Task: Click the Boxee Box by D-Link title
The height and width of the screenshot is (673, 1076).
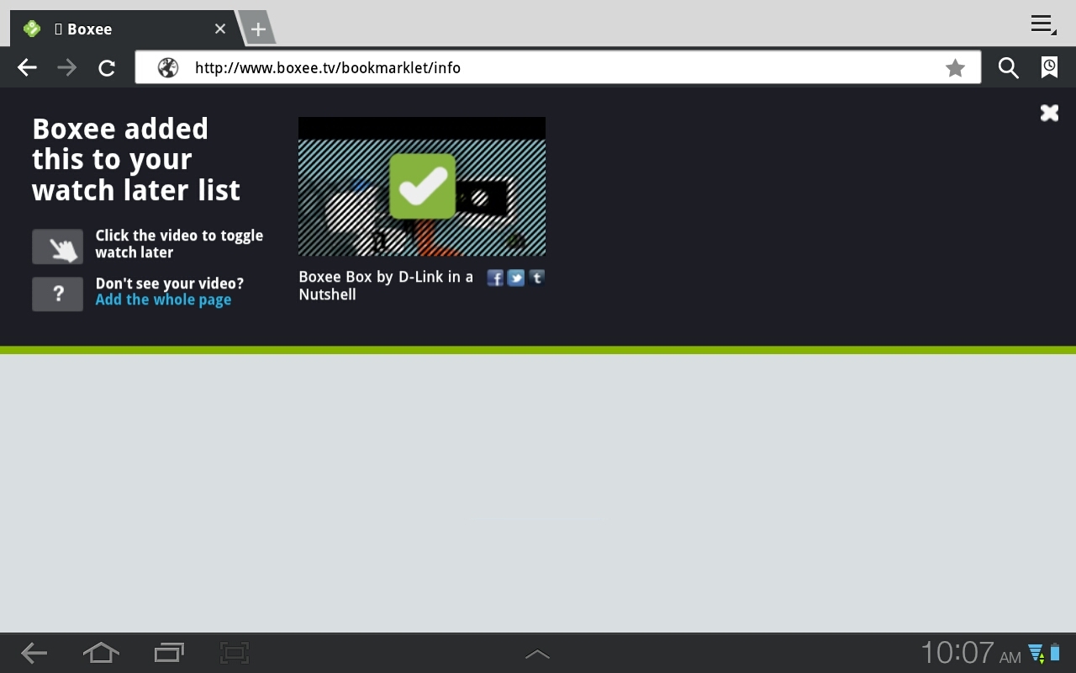Action: [x=386, y=285]
